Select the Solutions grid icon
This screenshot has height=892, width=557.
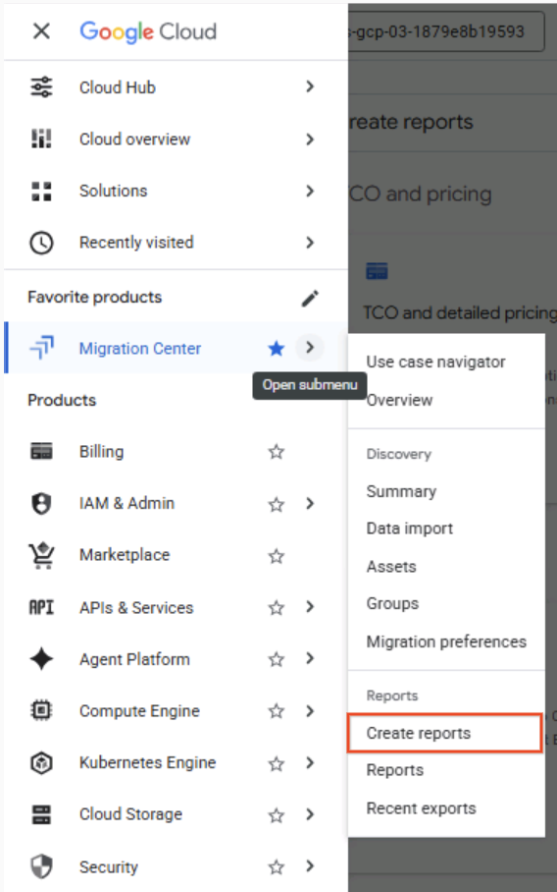pos(41,192)
